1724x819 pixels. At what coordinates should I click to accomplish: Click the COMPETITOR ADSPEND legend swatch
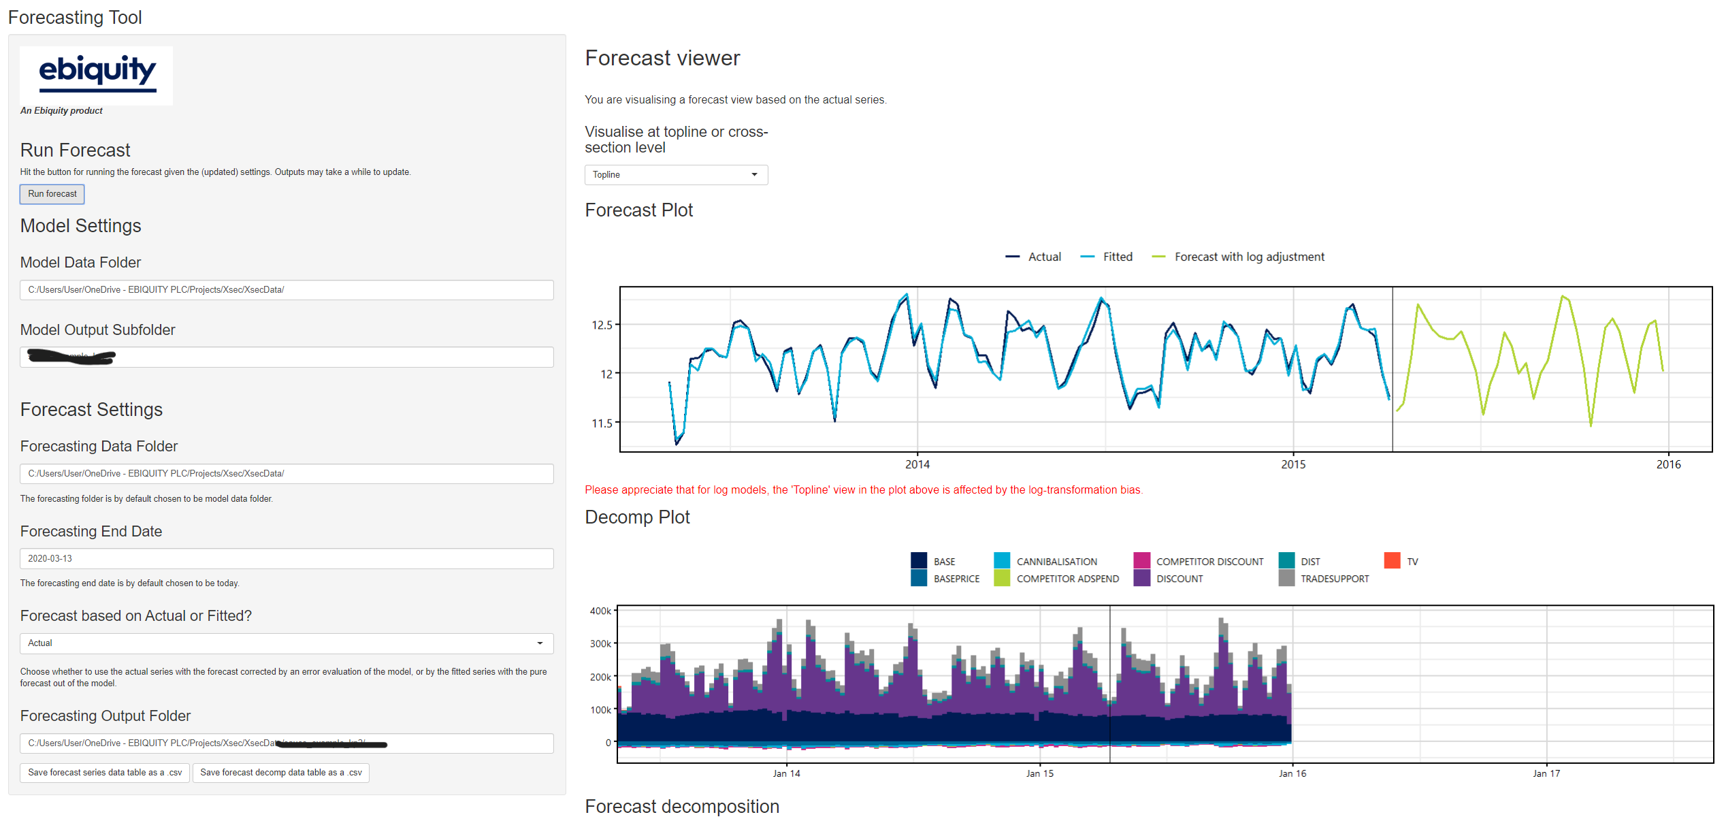1002,579
